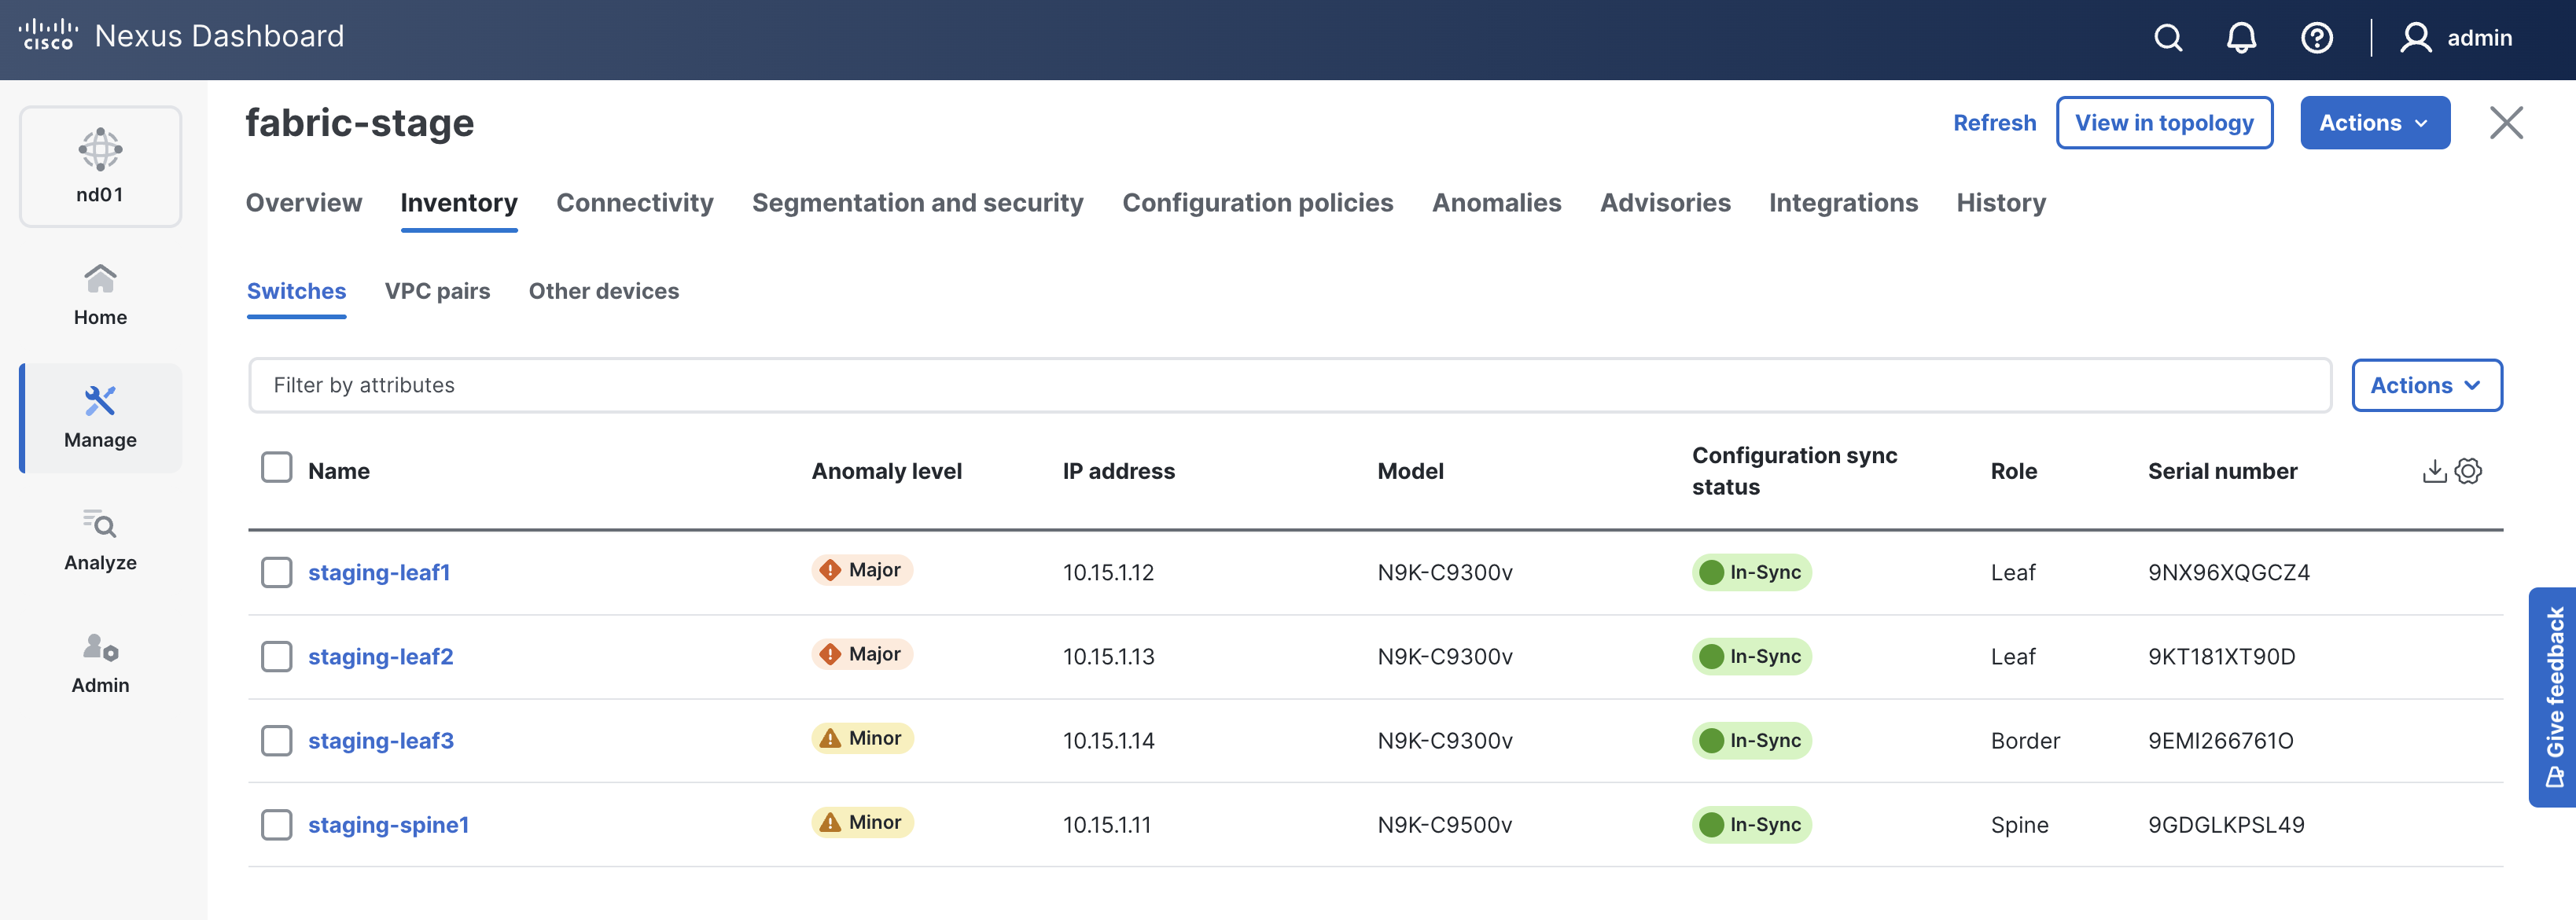Open the table Actions dropdown beside filter

(2426, 385)
